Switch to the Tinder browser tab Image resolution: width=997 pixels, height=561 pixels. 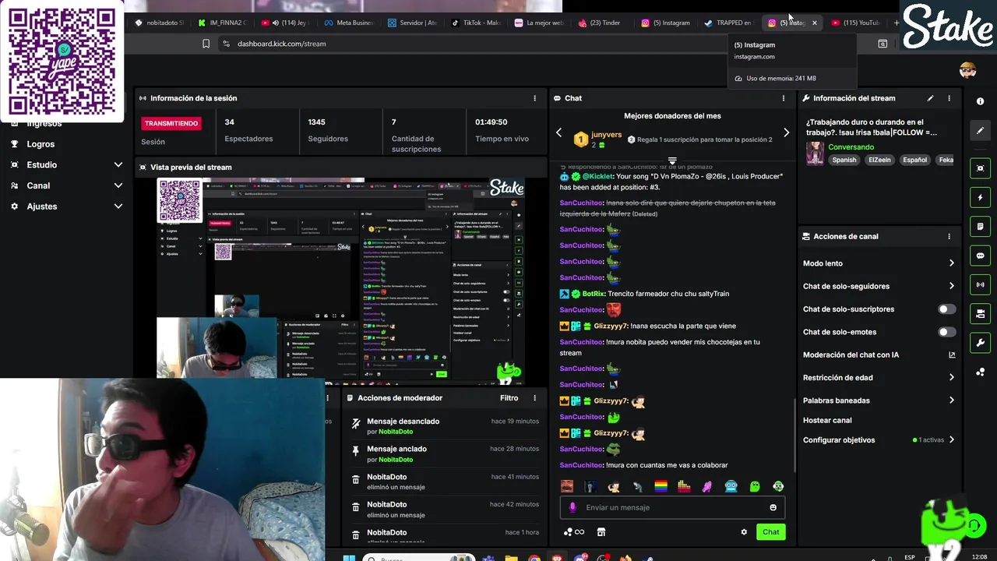[599, 23]
